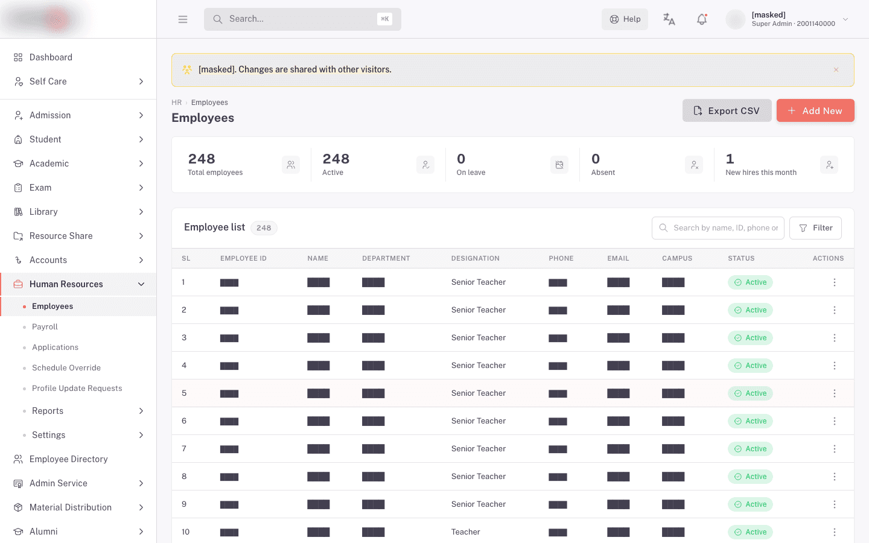Expand the Self Care menu
Viewport: 869px width, 543px height.
78,81
